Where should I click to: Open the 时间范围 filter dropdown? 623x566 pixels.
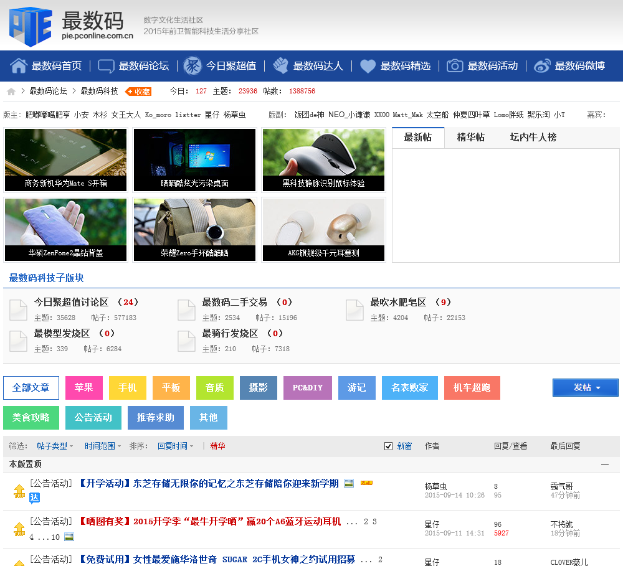pyautogui.click(x=103, y=446)
